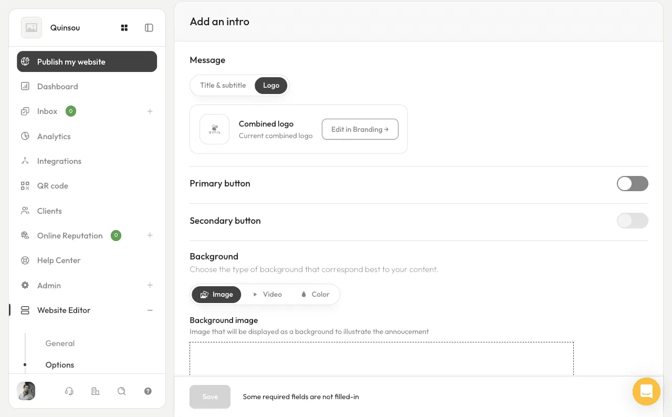672x417 pixels.
Task: Click the Online Reputation icon
Action: pos(25,235)
